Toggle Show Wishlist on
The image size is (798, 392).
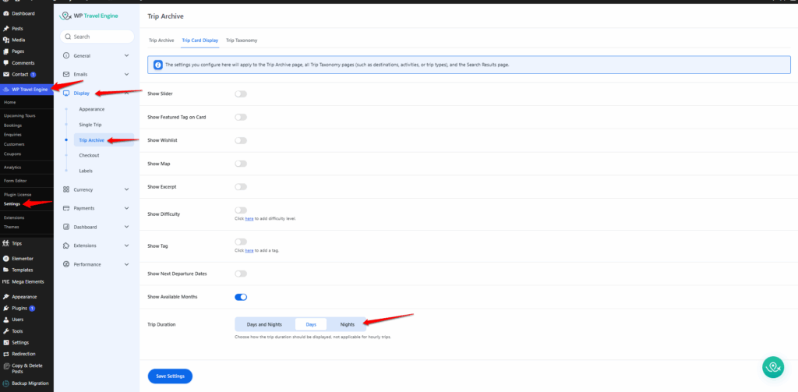pyautogui.click(x=241, y=140)
